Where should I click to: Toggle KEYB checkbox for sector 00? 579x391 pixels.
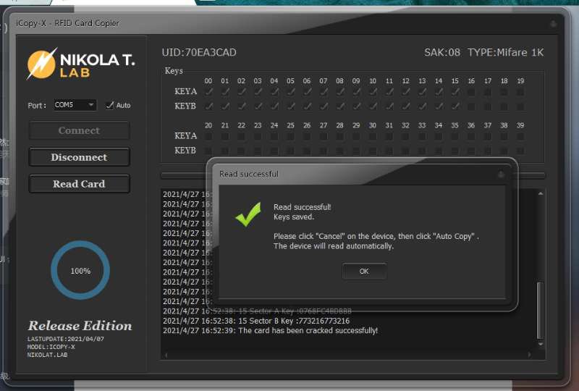pyautogui.click(x=208, y=106)
